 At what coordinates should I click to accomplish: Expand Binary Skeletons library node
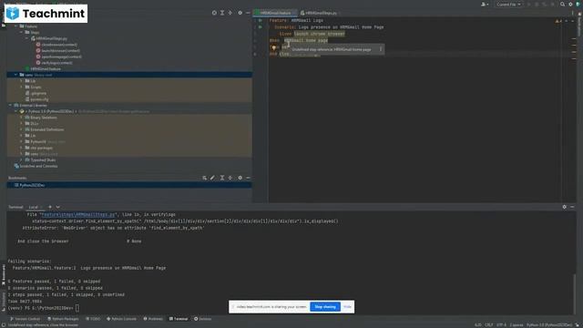click(x=22, y=118)
